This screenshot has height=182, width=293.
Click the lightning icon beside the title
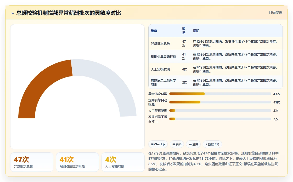[13, 13]
